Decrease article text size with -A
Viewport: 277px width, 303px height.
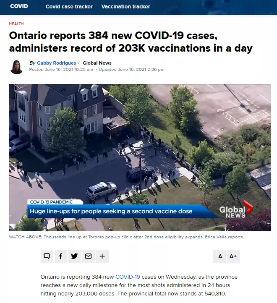tap(220, 256)
